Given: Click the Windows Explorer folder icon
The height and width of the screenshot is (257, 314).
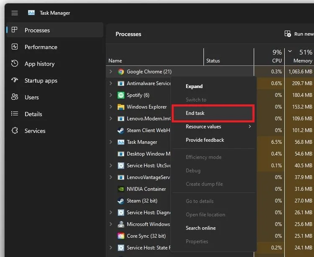Looking at the screenshot, I should [121, 107].
